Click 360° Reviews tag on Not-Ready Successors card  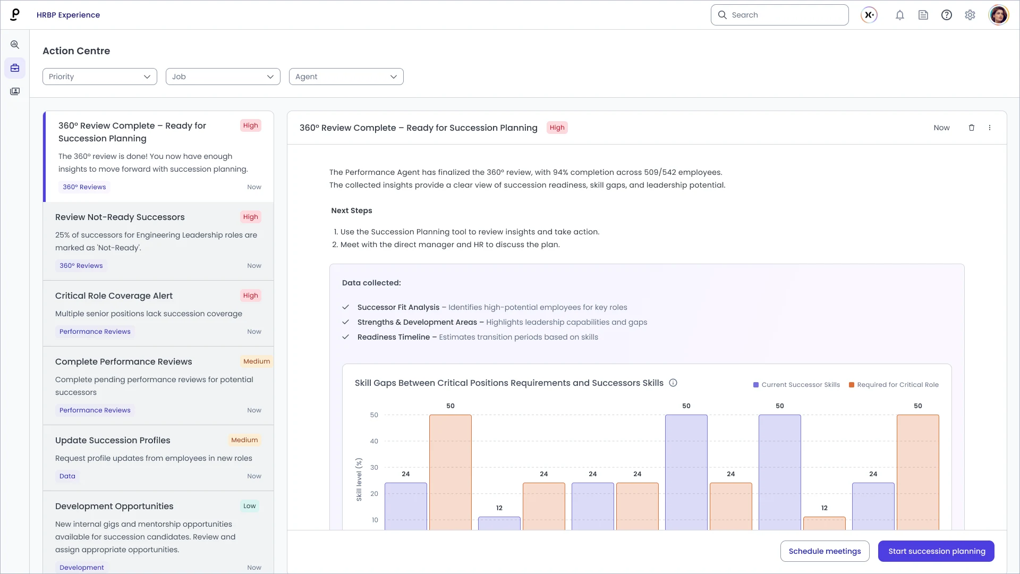81,266
